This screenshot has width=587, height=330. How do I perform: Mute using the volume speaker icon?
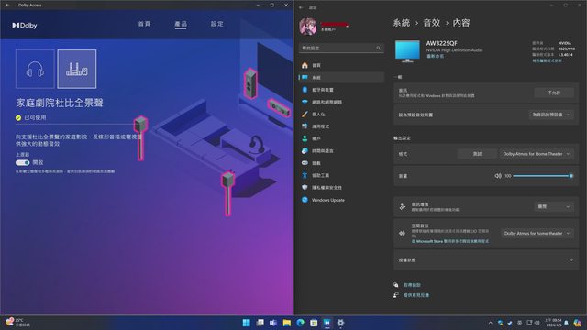[x=498, y=176]
